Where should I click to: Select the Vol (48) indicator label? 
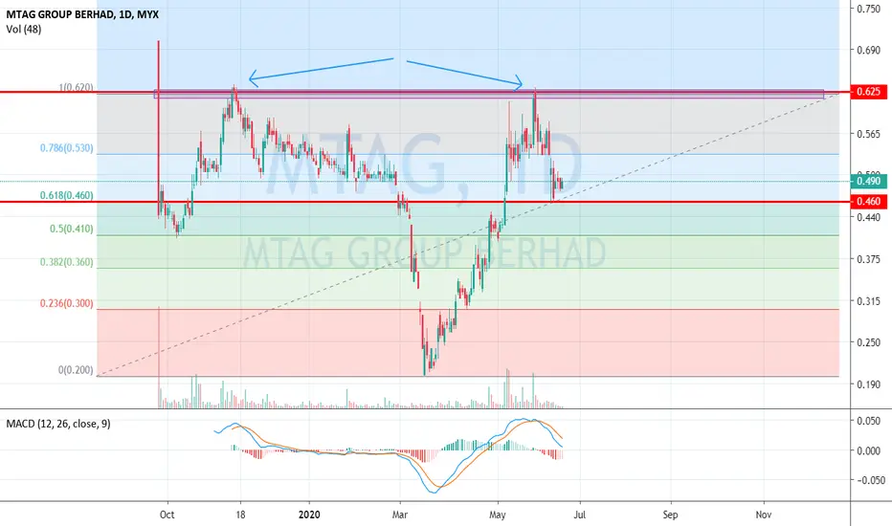(x=24, y=29)
